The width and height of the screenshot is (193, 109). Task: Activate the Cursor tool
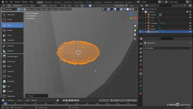click(x=12, y=19)
